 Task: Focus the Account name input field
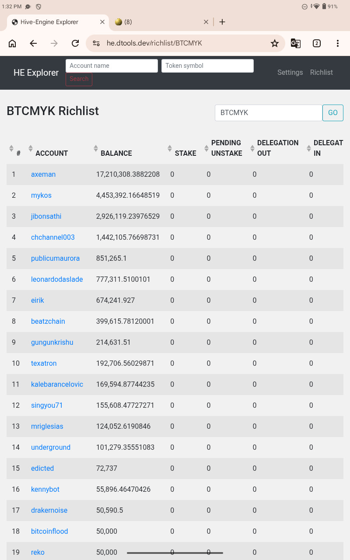coord(112,66)
